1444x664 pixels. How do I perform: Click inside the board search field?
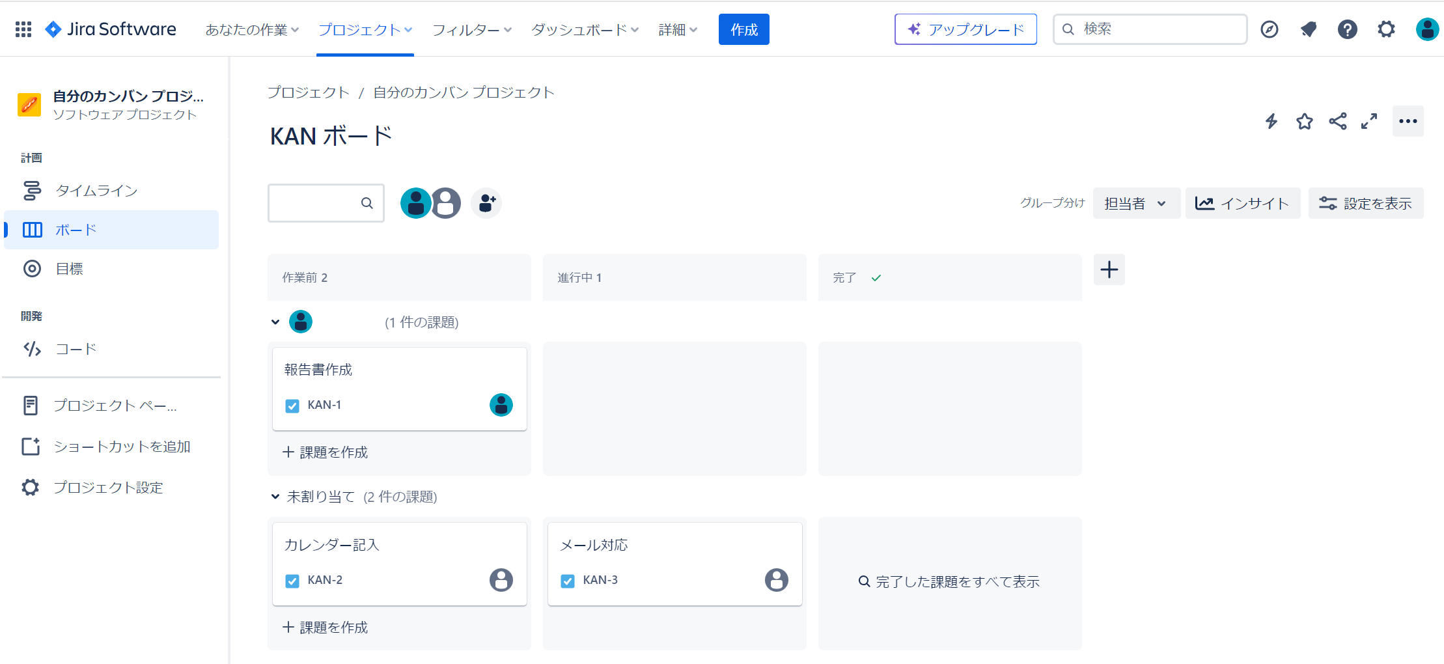click(x=319, y=202)
